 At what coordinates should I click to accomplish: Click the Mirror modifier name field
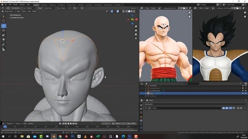tap(186, 108)
